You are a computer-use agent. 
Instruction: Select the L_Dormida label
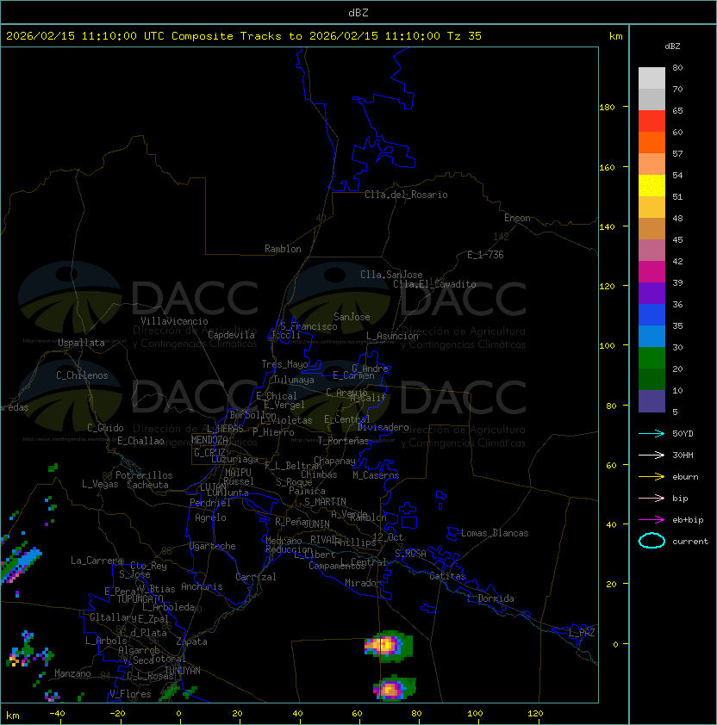pos(490,598)
